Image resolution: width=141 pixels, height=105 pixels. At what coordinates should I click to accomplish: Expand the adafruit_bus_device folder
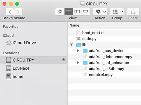(78, 51)
